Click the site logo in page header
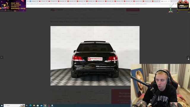Viewport: 190px width, 107px height. pyautogui.click(x=57, y=10)
